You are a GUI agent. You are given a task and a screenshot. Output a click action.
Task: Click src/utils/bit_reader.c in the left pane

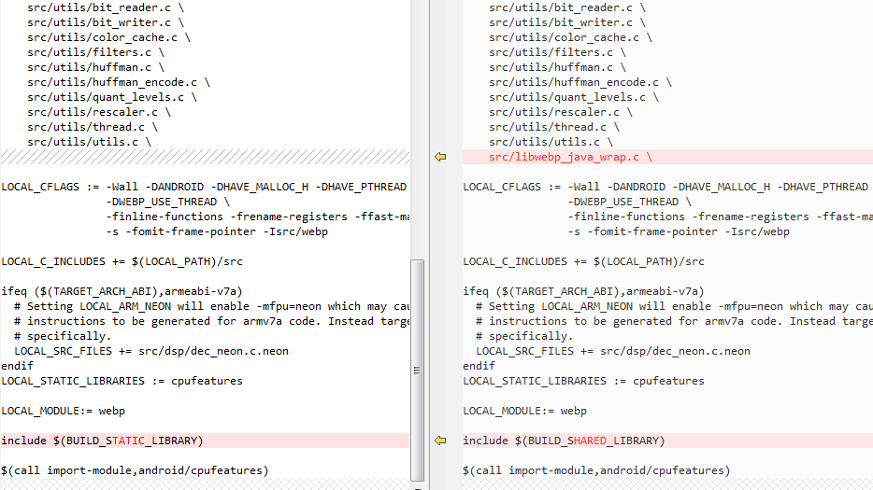(106, 7)
